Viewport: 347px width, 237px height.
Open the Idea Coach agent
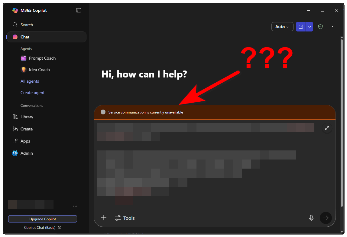(x=35, y=70)
